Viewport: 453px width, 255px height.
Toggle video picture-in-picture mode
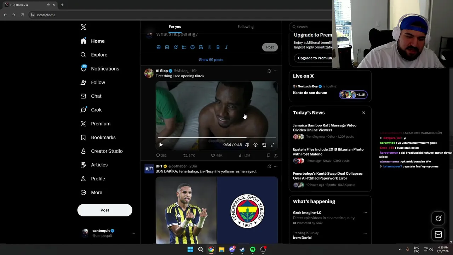click(x=264, y=144)
